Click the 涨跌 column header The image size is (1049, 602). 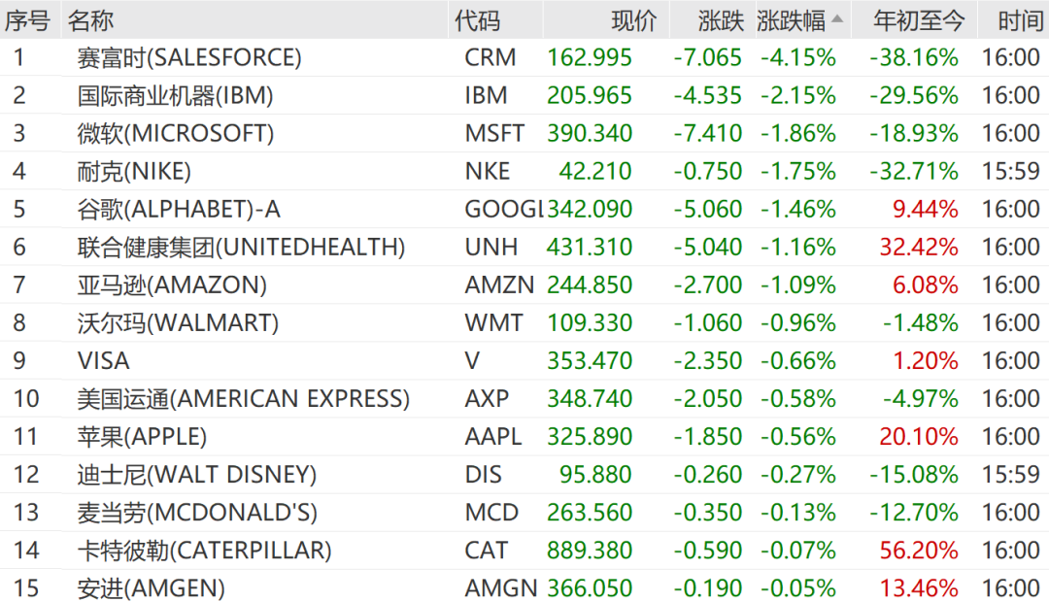(721, 20)
